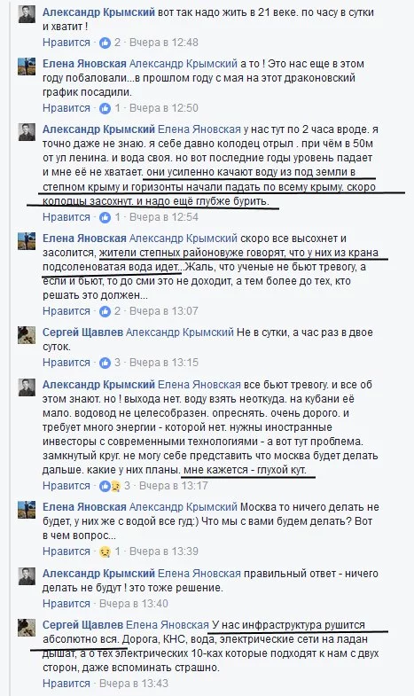Open Елена Яновская avatar at 12:50 comment
Screen dimensions: 414x696
(x=27, y=66)
